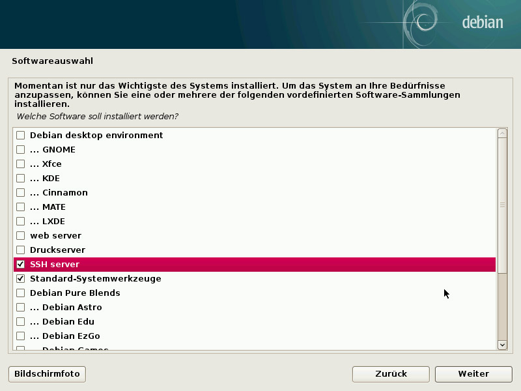Tick the Debian Edu checkbox
The width and height of the screenshot is (521, 391).
click(x=21, y=321)
